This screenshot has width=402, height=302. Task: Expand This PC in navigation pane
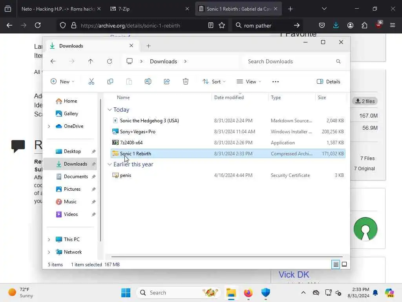point(49,239)
